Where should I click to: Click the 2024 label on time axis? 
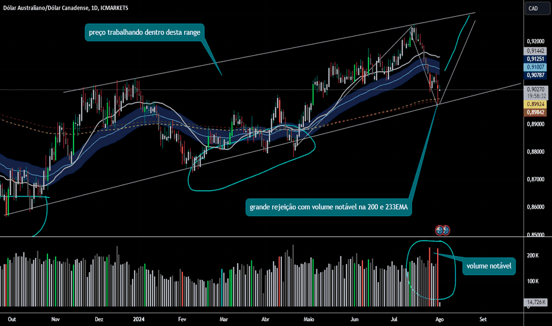click(139, 319)
